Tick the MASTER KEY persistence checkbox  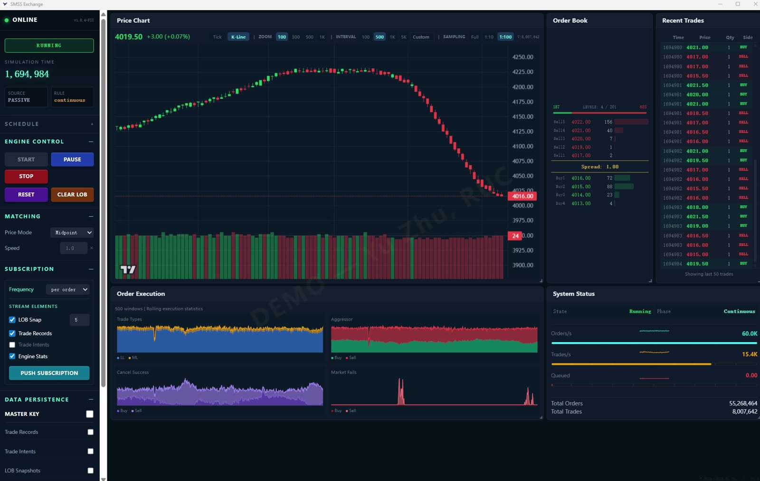[90, 414]
